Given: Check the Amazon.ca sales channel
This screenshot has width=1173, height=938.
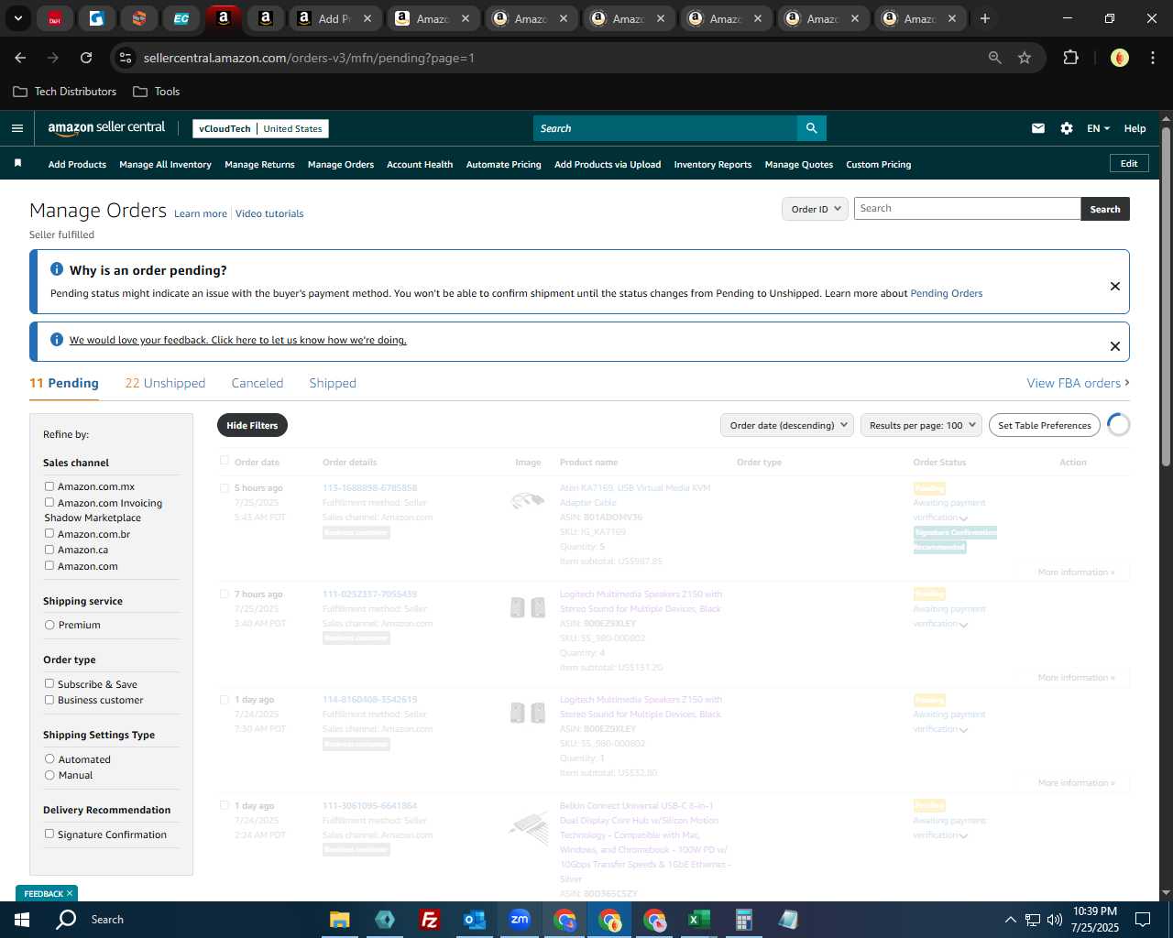Looking at the screenshot, I should pos(49,550).
